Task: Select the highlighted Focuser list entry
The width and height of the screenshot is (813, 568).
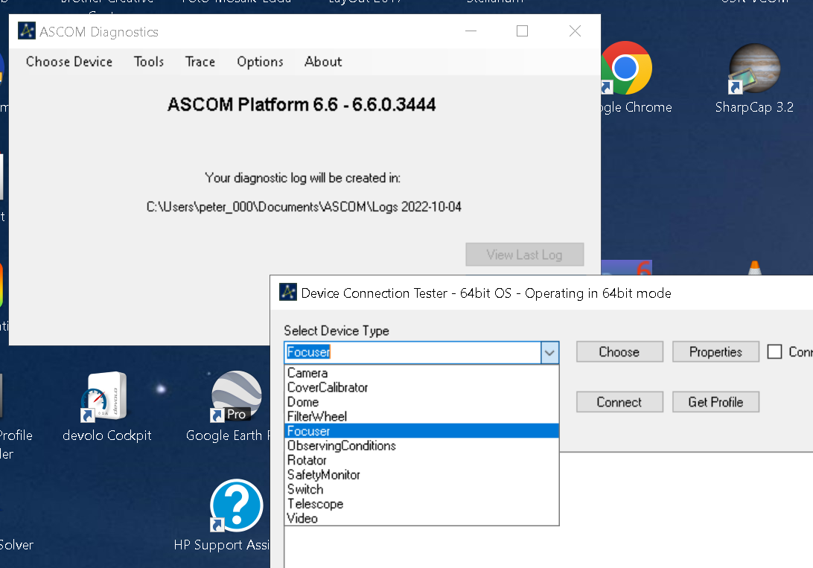Action: point(421,431)
